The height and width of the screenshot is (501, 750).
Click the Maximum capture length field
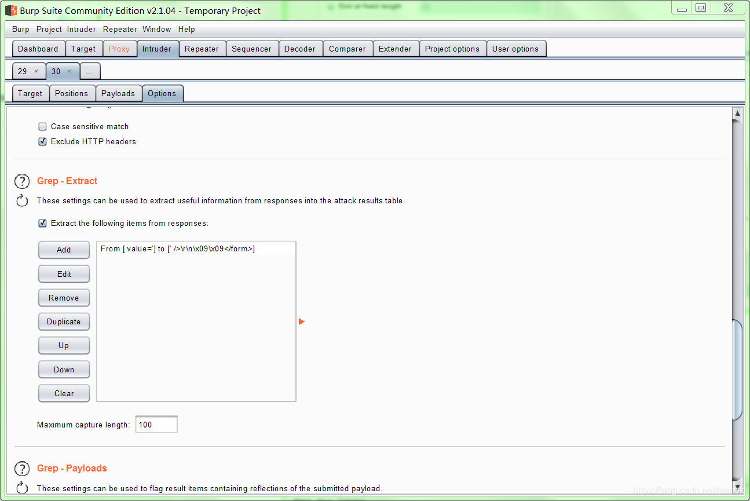(x=156, y=425)
